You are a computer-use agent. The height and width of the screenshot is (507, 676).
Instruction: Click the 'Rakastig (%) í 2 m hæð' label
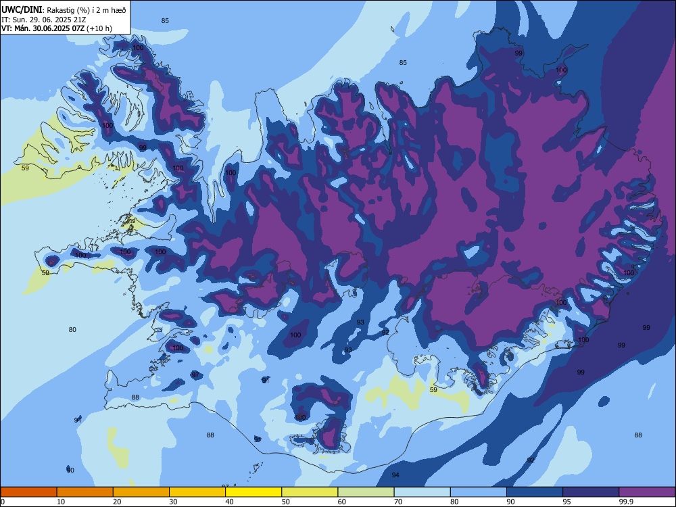(87, 10)
